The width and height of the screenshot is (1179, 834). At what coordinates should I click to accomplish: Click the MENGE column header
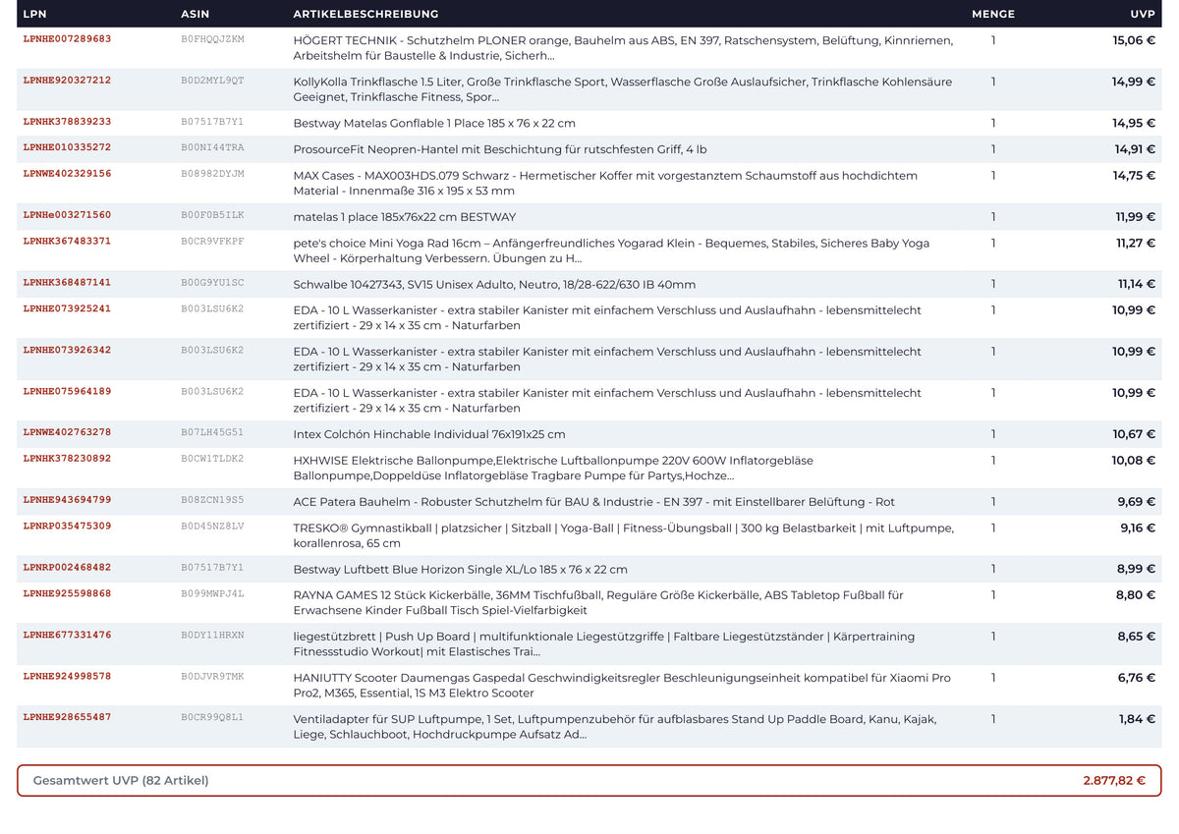click(993, 14)
